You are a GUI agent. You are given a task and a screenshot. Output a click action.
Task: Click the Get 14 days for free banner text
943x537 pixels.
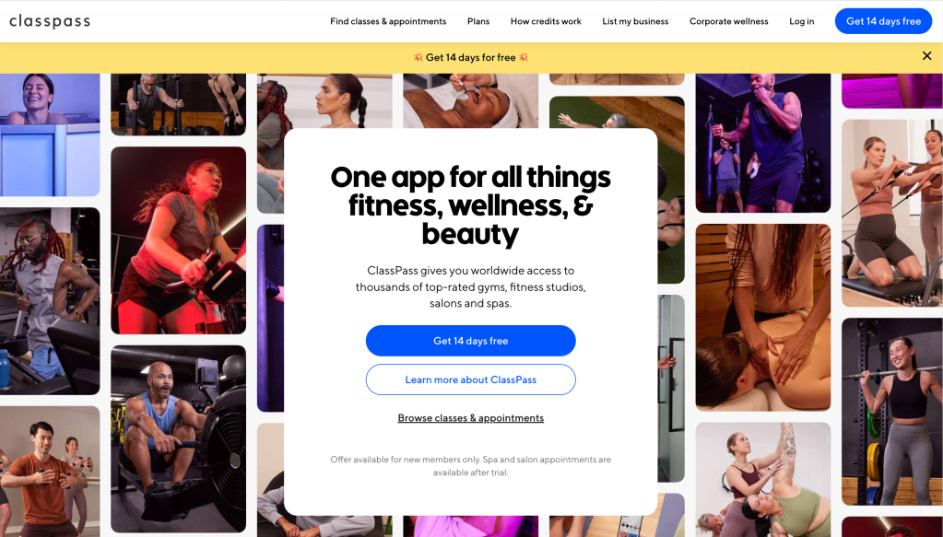470,58
